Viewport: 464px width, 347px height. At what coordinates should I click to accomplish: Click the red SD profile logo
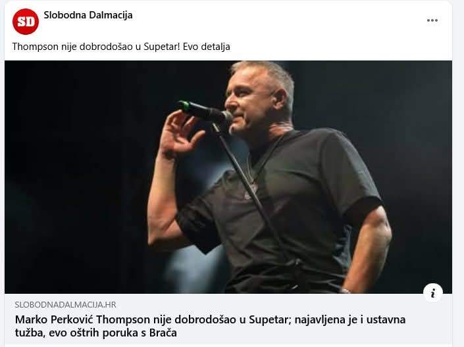pyautogui.click(x=26, y=22)
